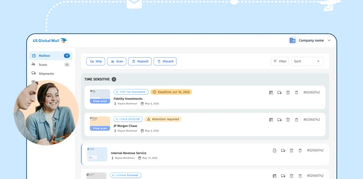This screenshot has width=363, height=179.
Task: Click the Fidelity Investments sender name
Action: [128, 99]
